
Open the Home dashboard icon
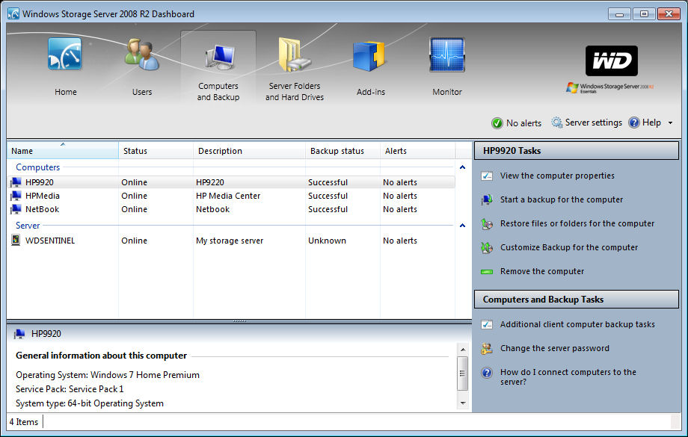[x=64, y=54]
